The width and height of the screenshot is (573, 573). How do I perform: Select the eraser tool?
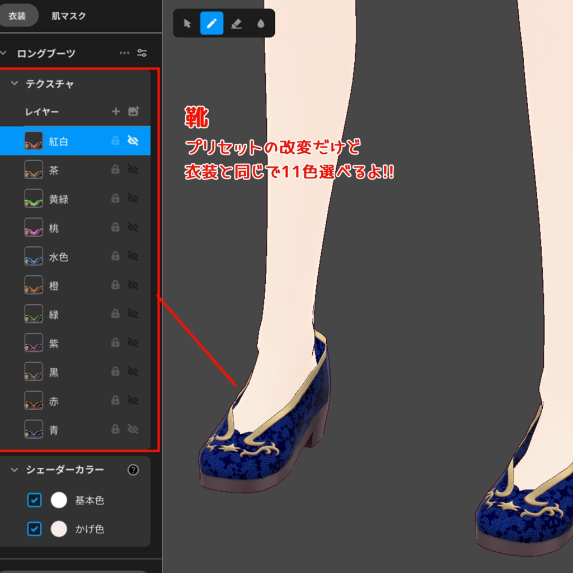tap(236, 23)
